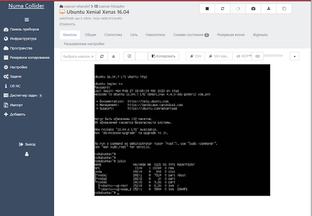Image resolution: width=312 pixels, height=216 pixels.
Task: Click inside the black console terminal
Action: click(182, 130)
